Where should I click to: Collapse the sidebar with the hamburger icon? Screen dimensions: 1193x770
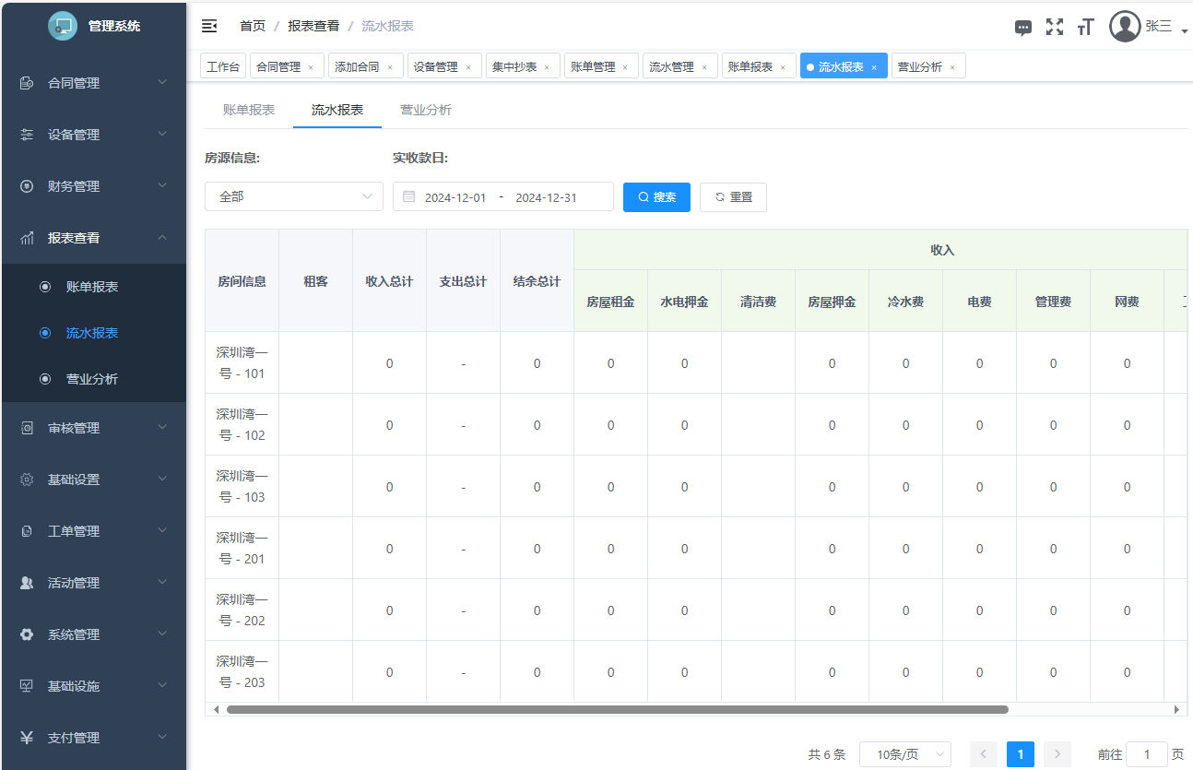pos(209,26)
